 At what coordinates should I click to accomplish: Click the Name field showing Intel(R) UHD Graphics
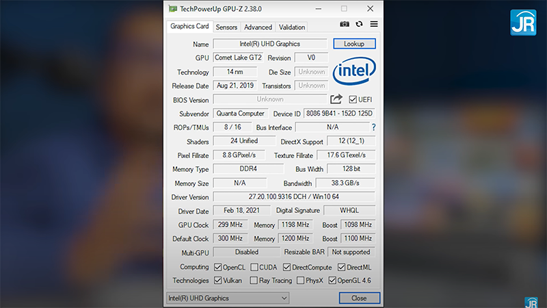270,44
